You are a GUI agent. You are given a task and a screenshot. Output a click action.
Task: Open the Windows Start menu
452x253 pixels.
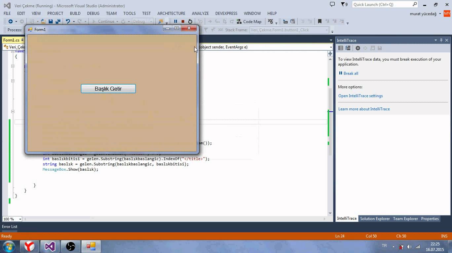point(9,246)
